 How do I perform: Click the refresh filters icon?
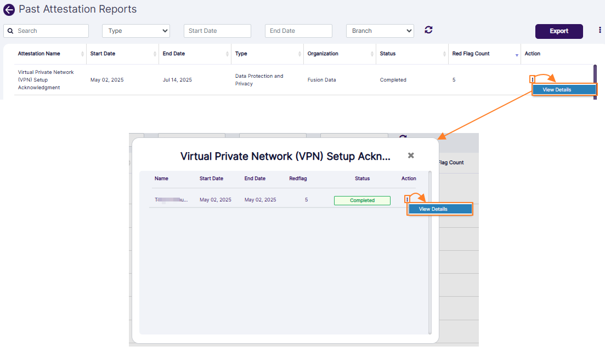[x=428, y=30]
